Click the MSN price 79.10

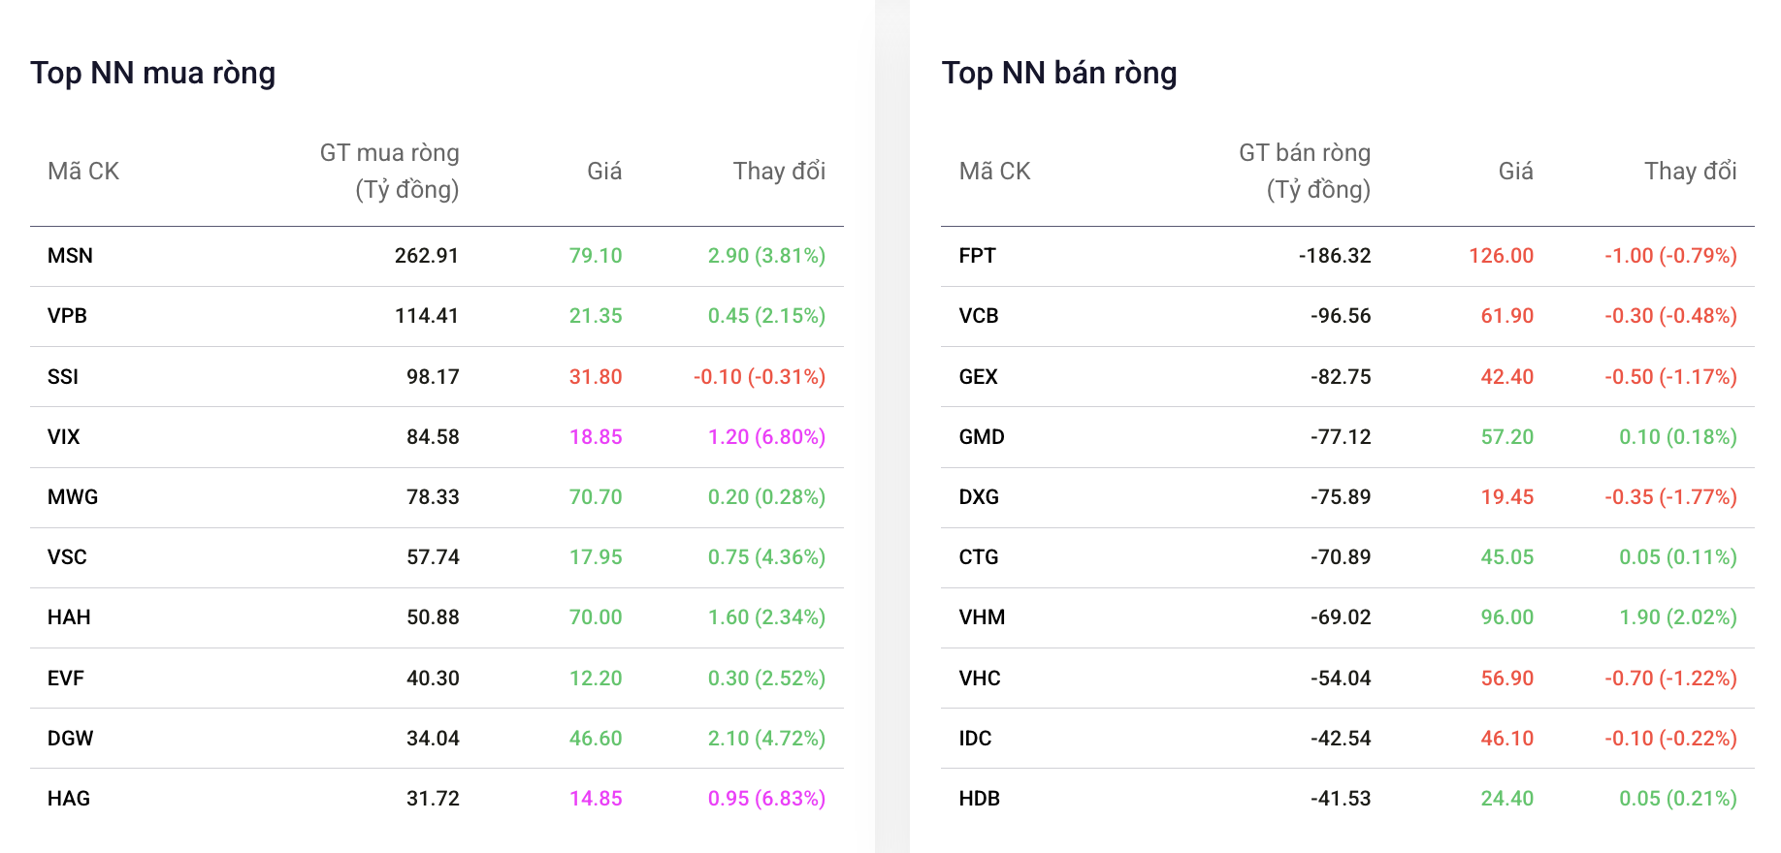pyautogui.click(x=596, y=256)
